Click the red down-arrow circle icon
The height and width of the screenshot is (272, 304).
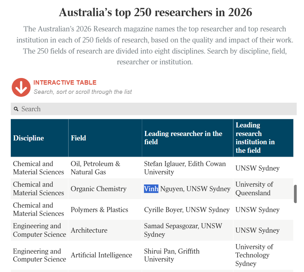point(21,87)
